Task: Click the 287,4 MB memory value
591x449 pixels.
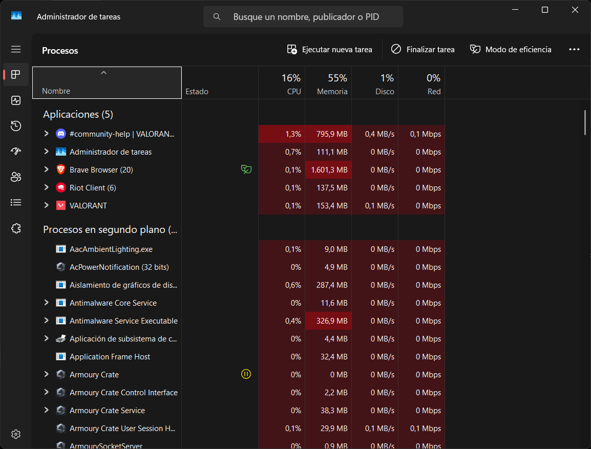Action: coord(332,285)
